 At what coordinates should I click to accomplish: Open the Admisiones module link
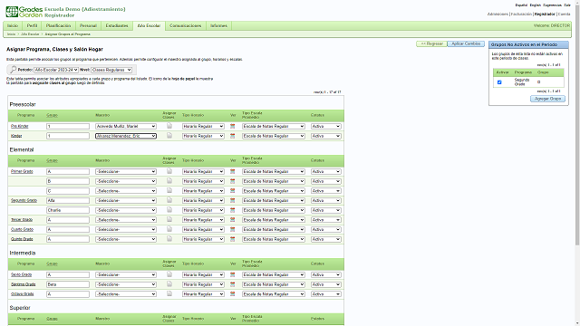[498, 14]
